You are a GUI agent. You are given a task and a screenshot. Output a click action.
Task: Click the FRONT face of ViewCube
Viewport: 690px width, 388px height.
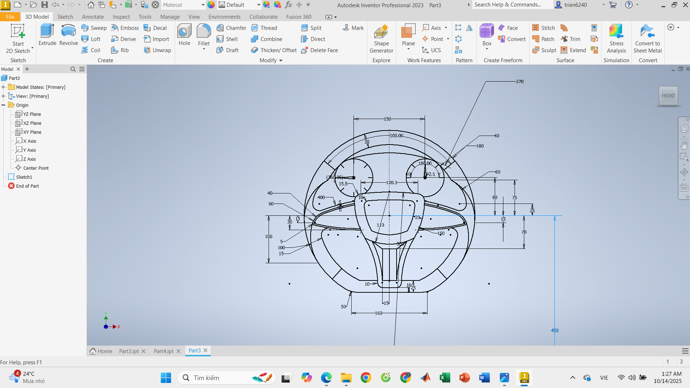pos(668,96)
